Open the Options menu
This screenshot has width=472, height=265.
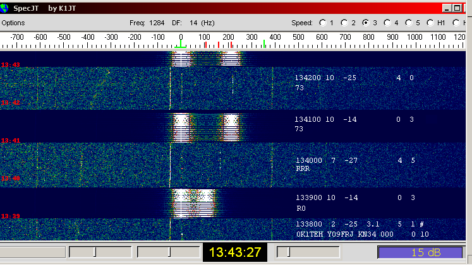[x=13, y=23]
